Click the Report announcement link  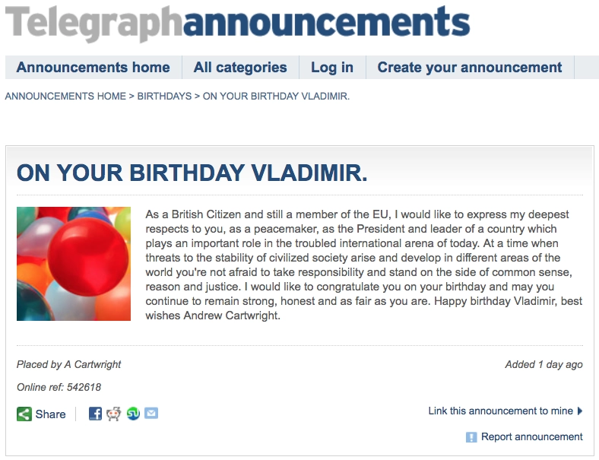pyautogui.click(x=531, y=437)
